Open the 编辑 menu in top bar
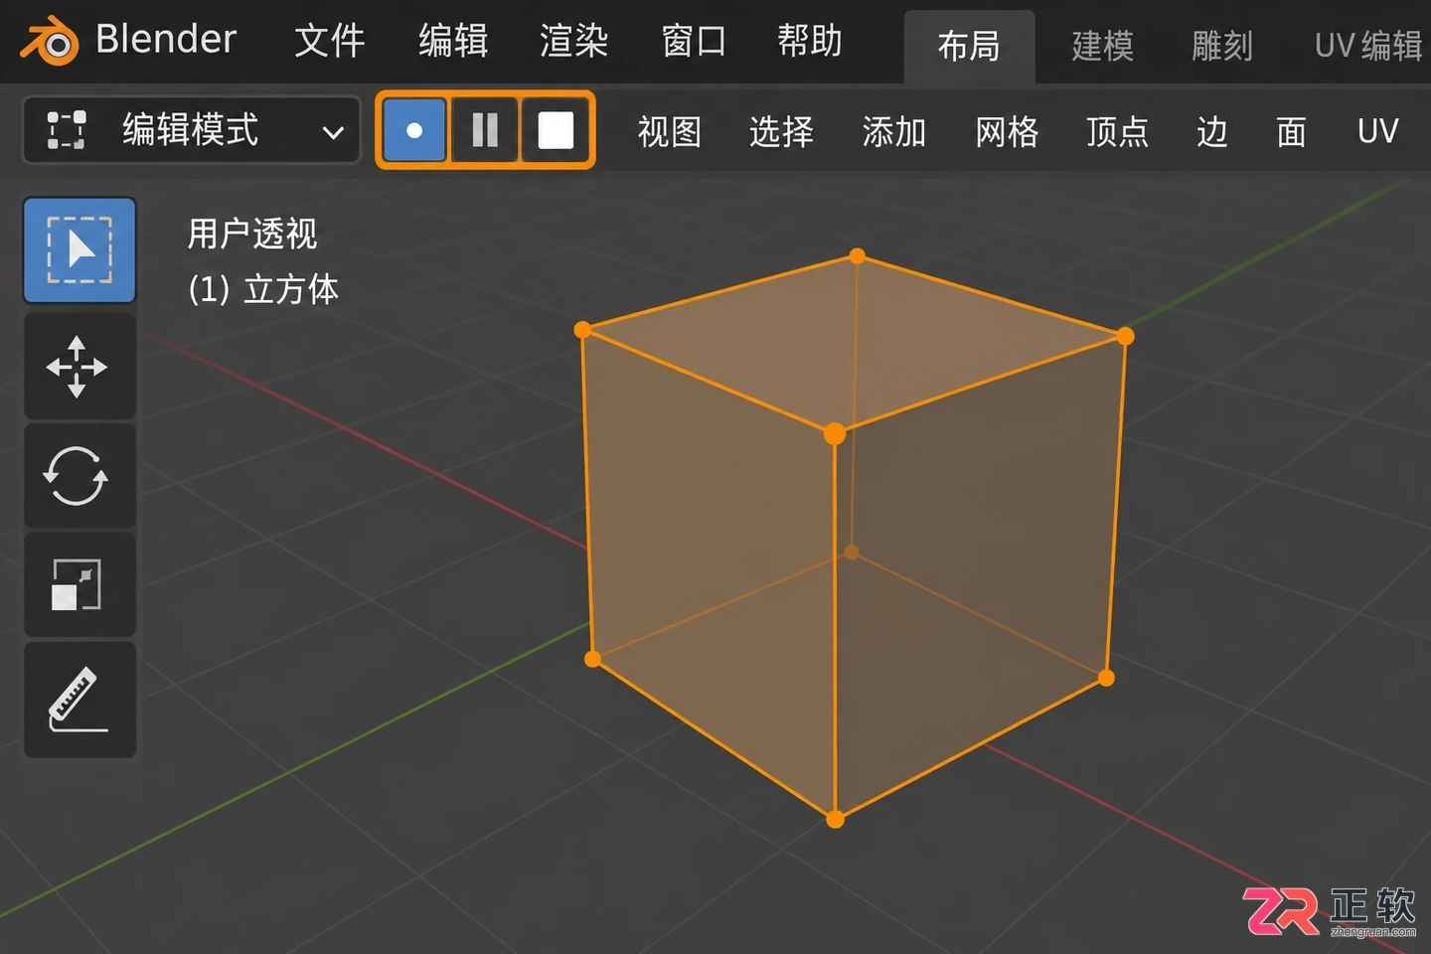This screenshot has width=1431, height=954. pyautogui.click(x=453, y=42)
